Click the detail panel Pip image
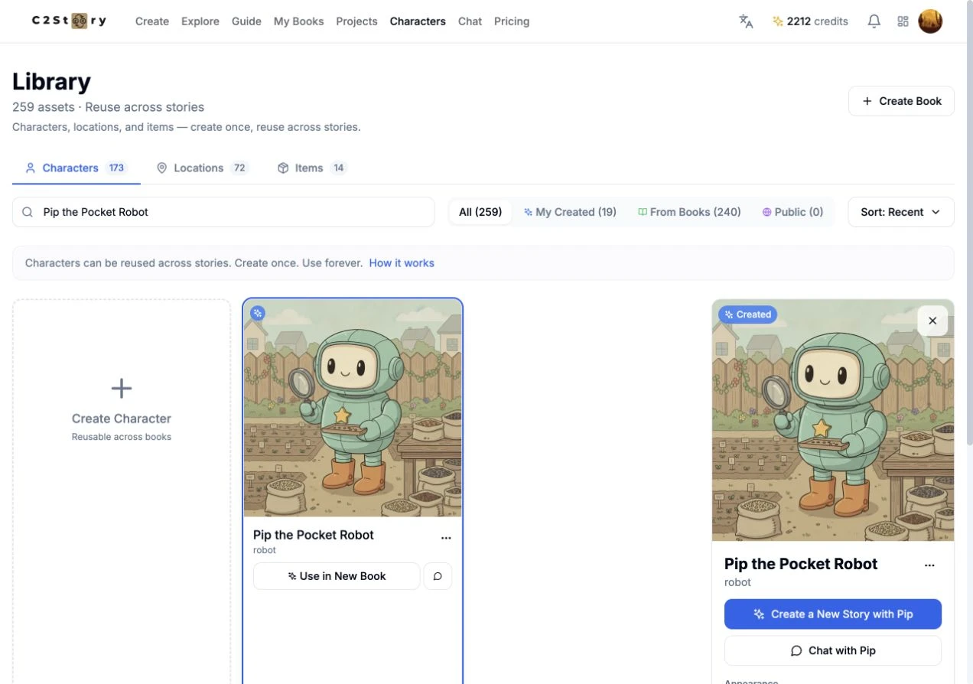 click(x=833, y=420)
